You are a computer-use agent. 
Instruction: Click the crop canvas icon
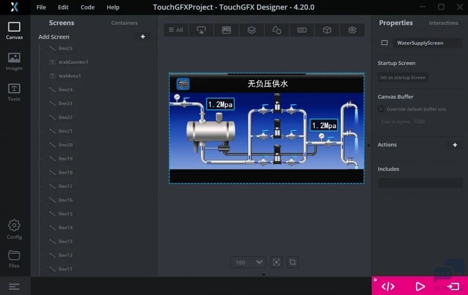tap(292, 262)
